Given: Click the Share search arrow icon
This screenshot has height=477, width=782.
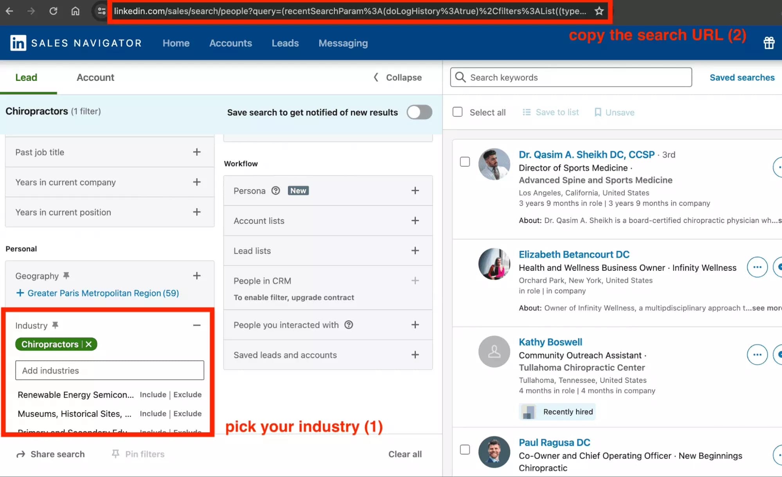Looking at the screenshot, I should click(x=20, y=454).
